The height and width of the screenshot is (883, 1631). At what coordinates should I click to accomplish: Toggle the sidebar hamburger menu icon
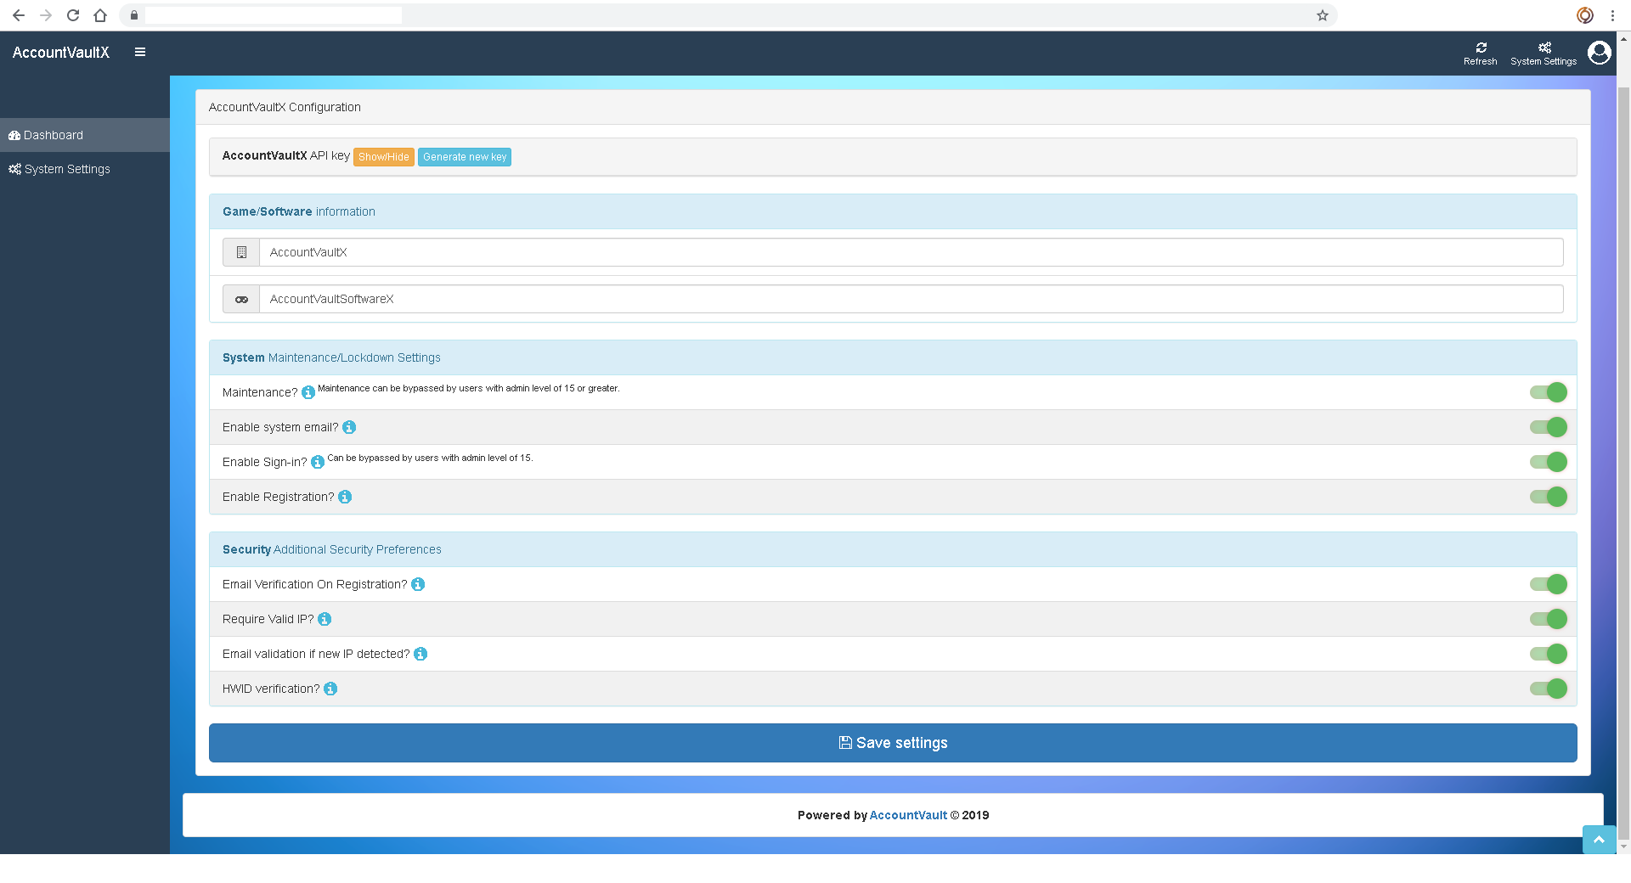click(x=140, y=52)
